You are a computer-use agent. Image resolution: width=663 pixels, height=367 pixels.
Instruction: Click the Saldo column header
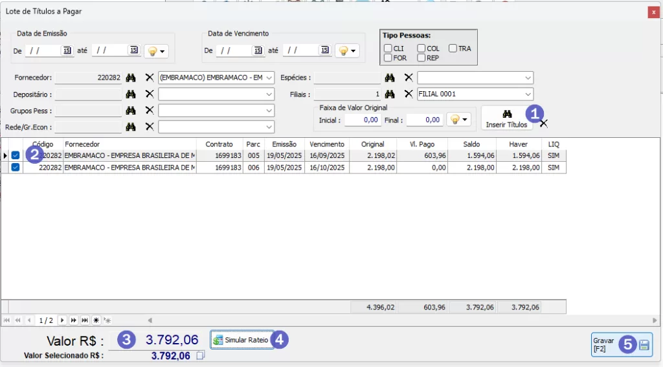(472, 144)
